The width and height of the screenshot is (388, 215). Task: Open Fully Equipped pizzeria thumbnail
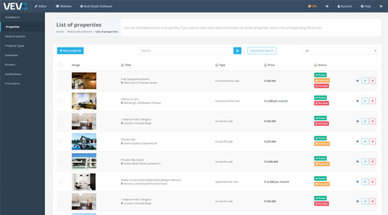[x=84, y=81]
